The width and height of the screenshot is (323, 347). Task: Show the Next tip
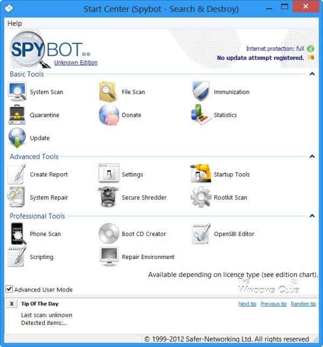point(247,304)
